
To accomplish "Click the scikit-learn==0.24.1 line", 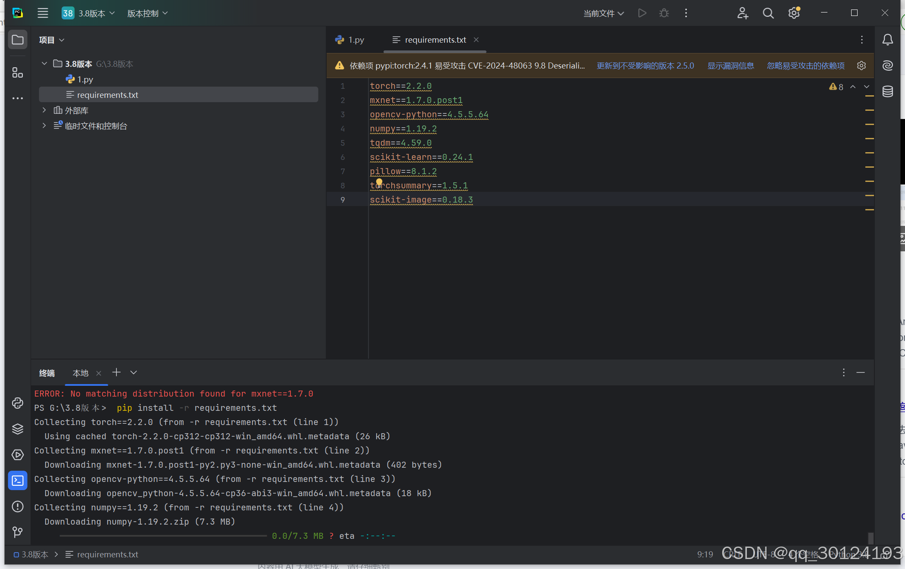I will pyautogui.click(x=421, y=157).
